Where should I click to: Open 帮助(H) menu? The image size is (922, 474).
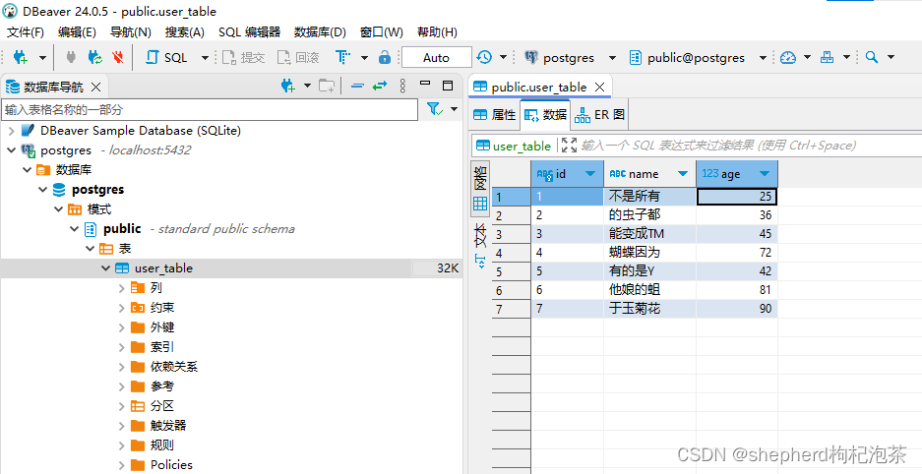[x=437, y=32]
